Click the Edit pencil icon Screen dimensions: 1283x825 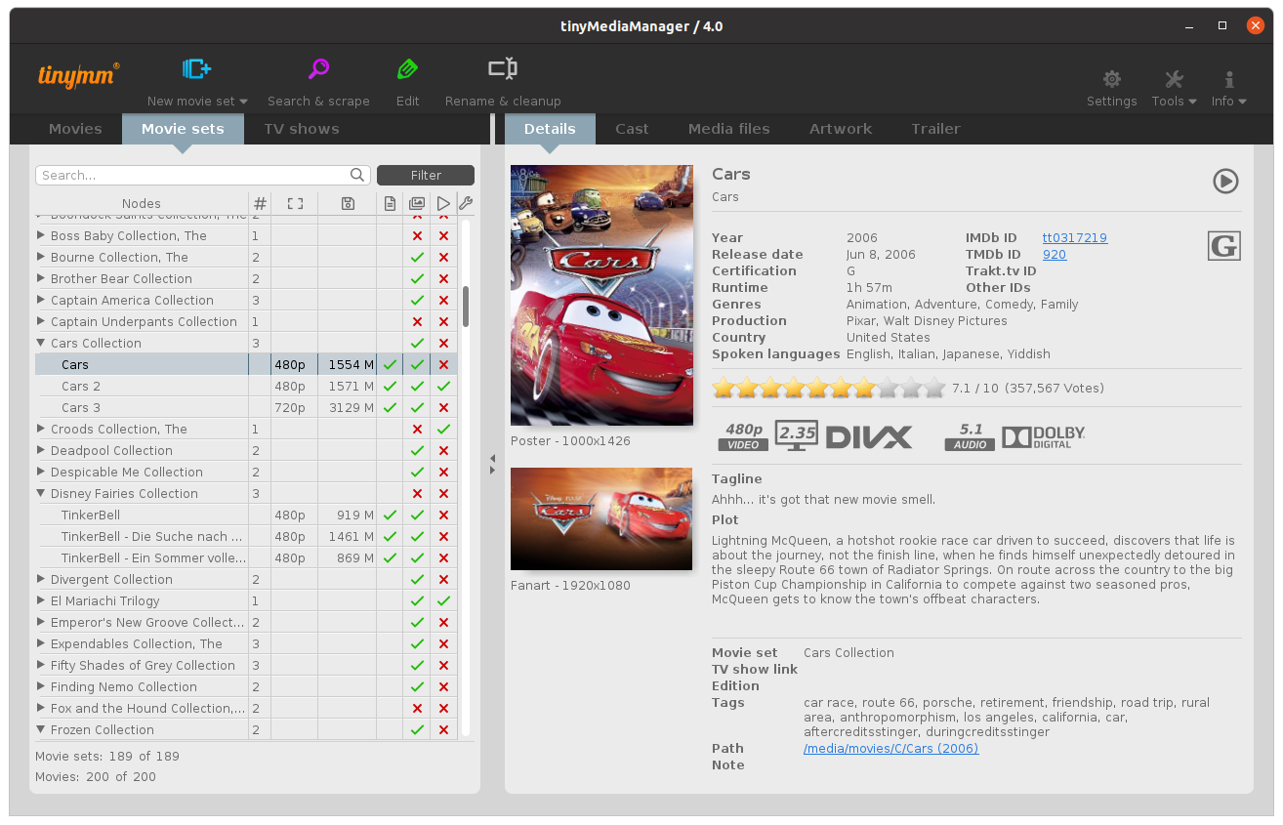[x=407, y=69]
